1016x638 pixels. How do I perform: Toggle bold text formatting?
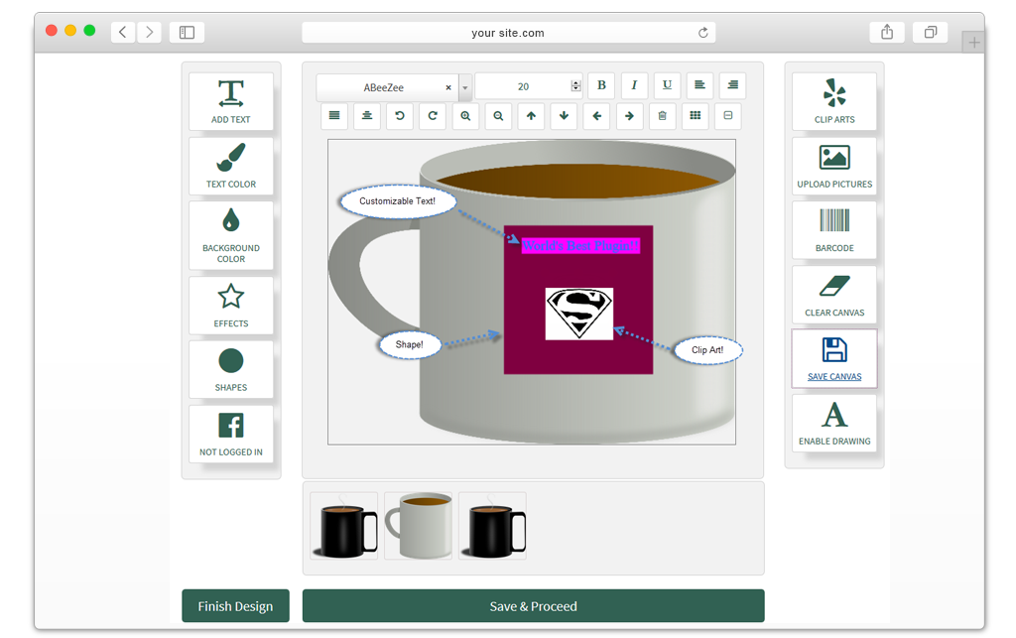pyautogui.click(x=601, y=85)
